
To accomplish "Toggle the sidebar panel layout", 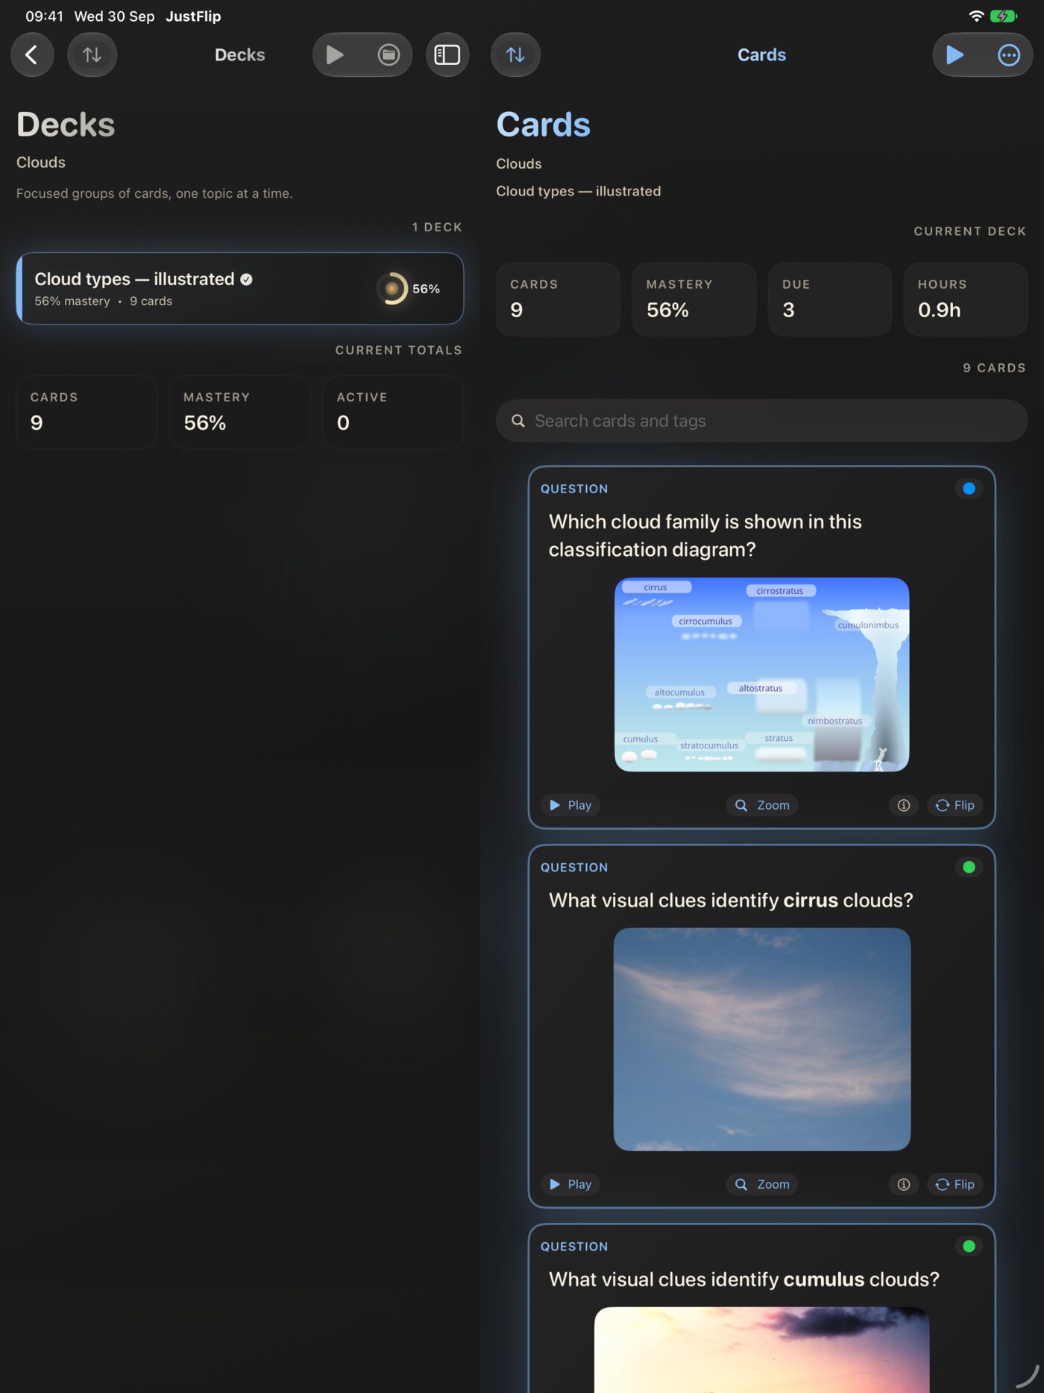I will pos(447,54).
